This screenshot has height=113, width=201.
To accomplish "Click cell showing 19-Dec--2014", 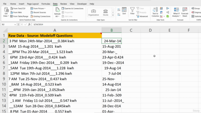I will click(x=111, y=63).
